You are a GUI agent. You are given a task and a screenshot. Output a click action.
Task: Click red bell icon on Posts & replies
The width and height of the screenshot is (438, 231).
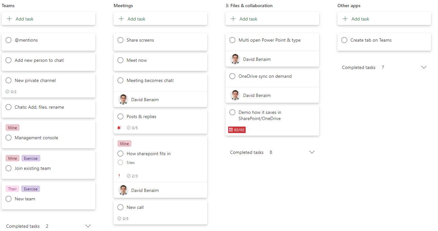pyautogui.click(x=119, y=128)
